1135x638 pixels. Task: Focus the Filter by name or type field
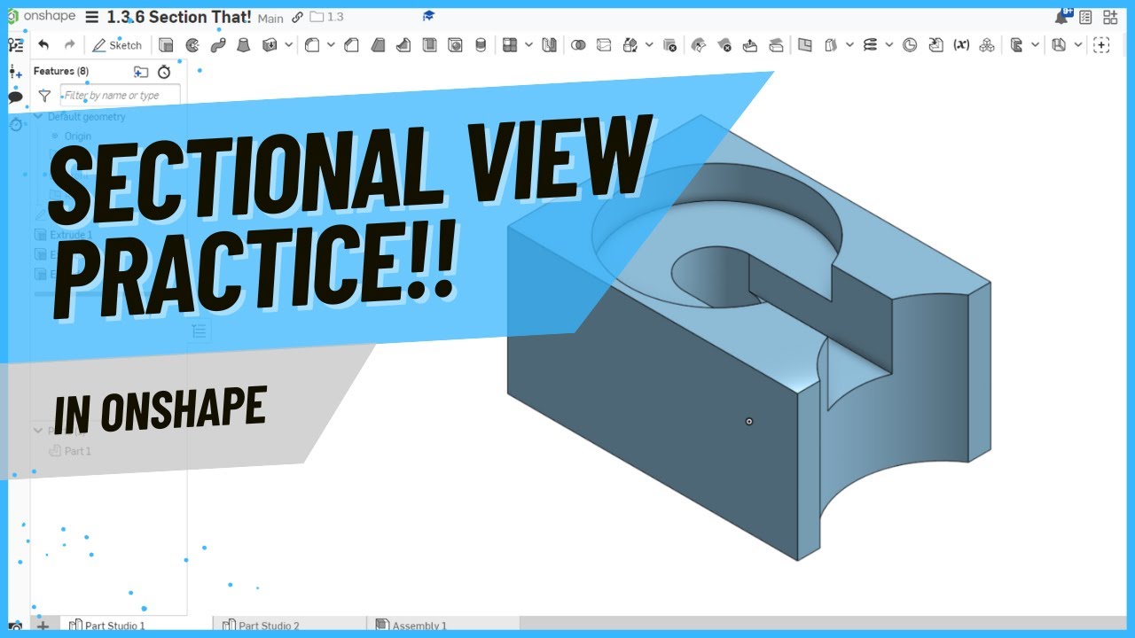pyautogui.click(x=120, y=95)
